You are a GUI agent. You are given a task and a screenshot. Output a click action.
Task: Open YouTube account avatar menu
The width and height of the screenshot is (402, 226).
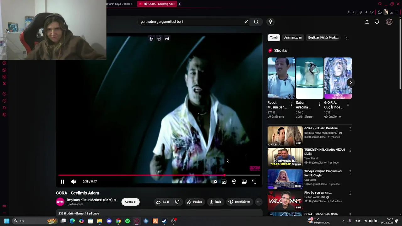(x=389, y=22)
